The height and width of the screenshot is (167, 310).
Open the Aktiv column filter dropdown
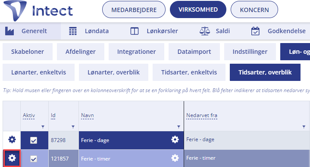43,127
